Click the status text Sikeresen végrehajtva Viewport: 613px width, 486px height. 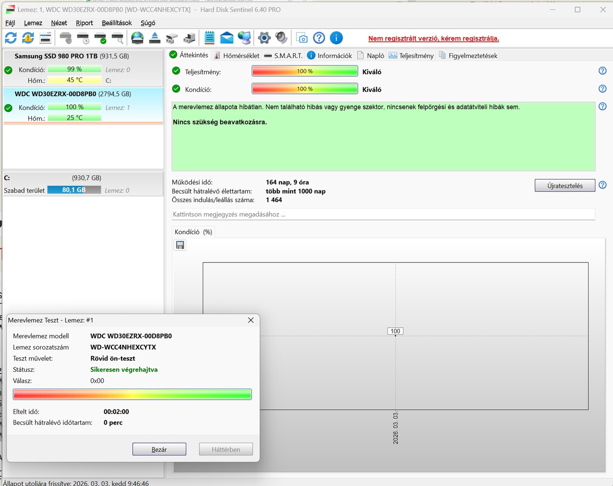click(124, 369)
